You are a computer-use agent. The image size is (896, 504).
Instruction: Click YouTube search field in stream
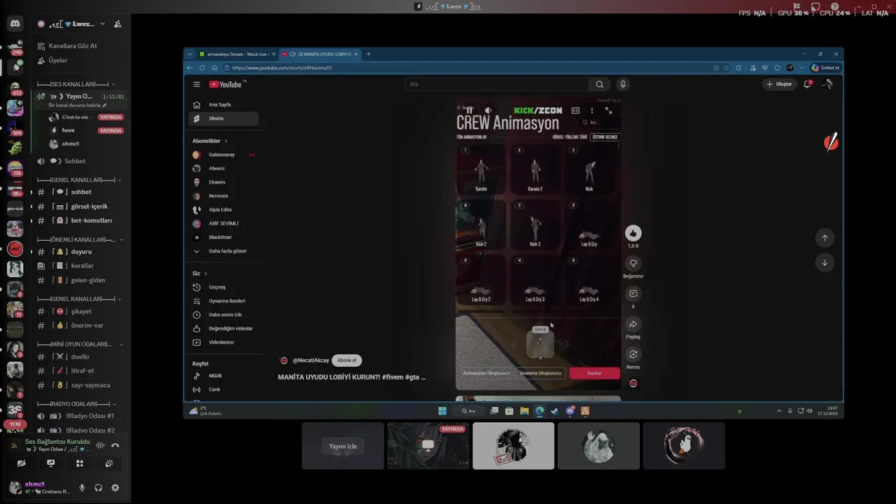[x=496, y=84]
